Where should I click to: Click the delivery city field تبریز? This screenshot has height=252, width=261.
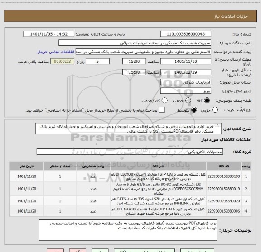point(186,91)
